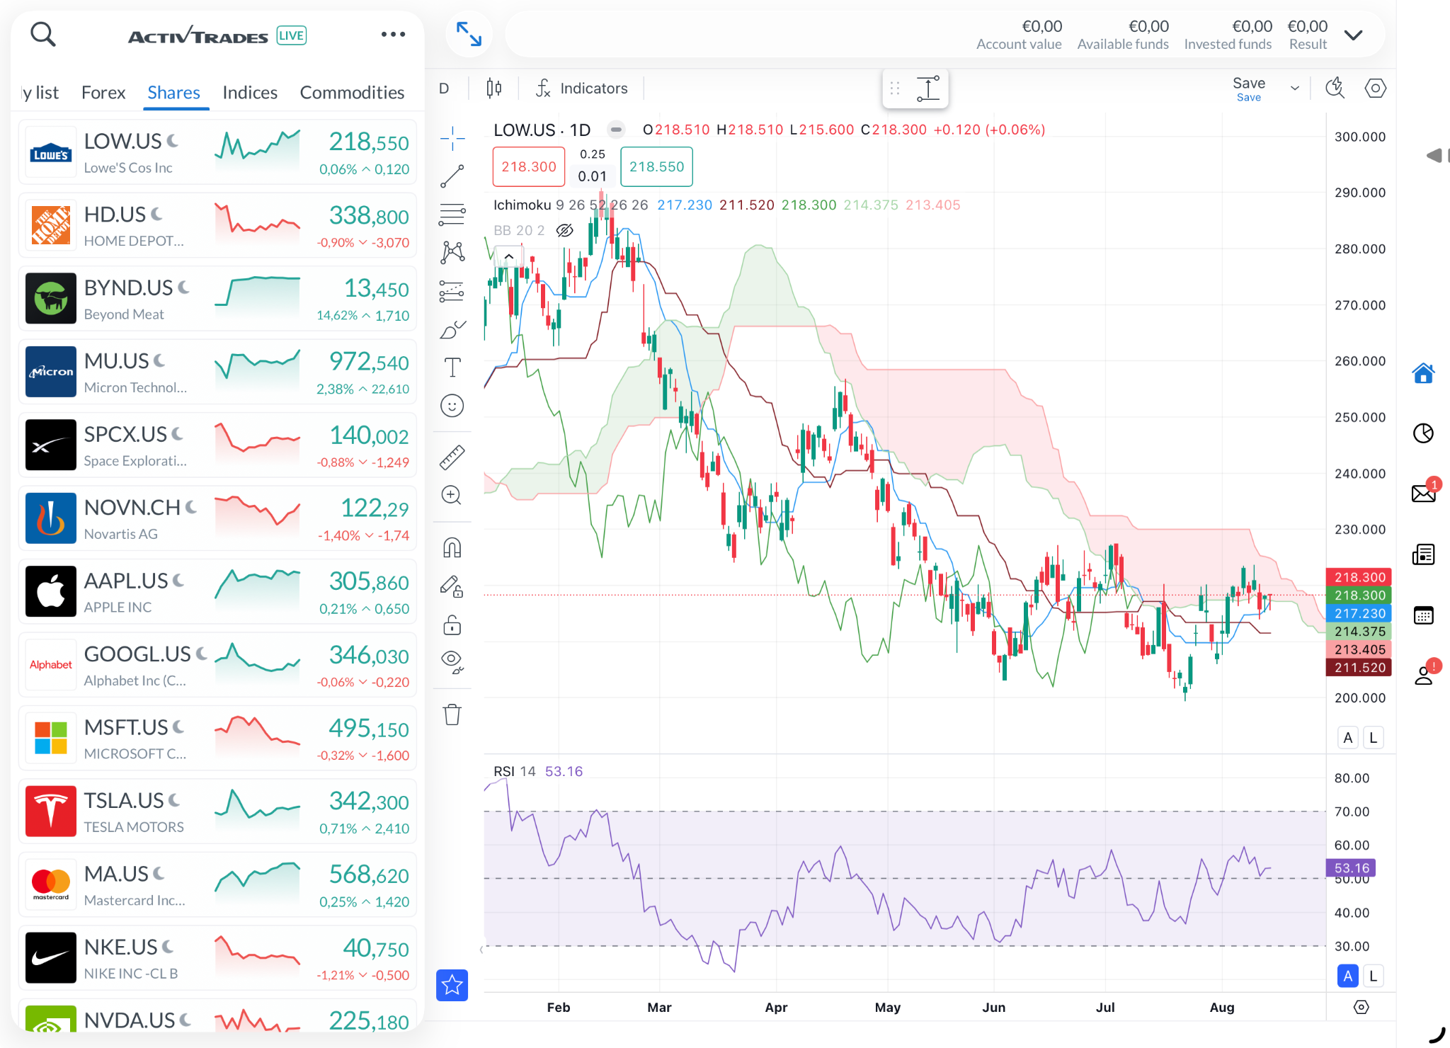Click the Save layout button

[x=1249, y=89]
